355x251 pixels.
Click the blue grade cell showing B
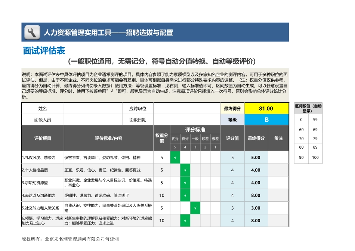tap(266, 120)
